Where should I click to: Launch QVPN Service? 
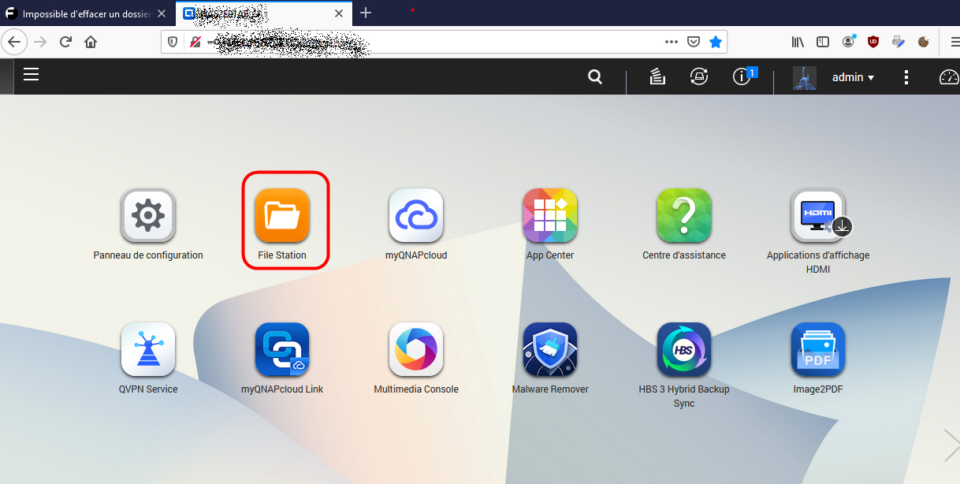[148, 349]
